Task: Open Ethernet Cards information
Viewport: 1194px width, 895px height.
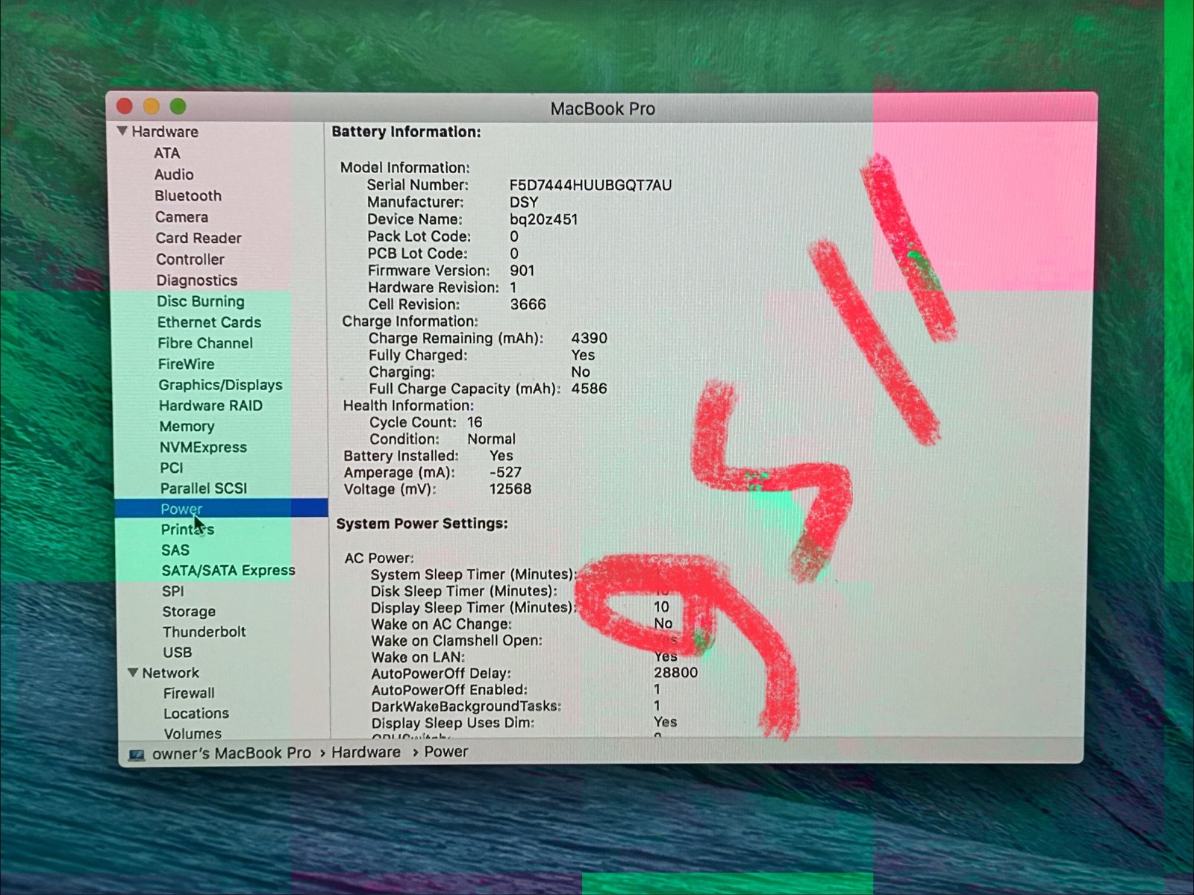Action: 209,322
